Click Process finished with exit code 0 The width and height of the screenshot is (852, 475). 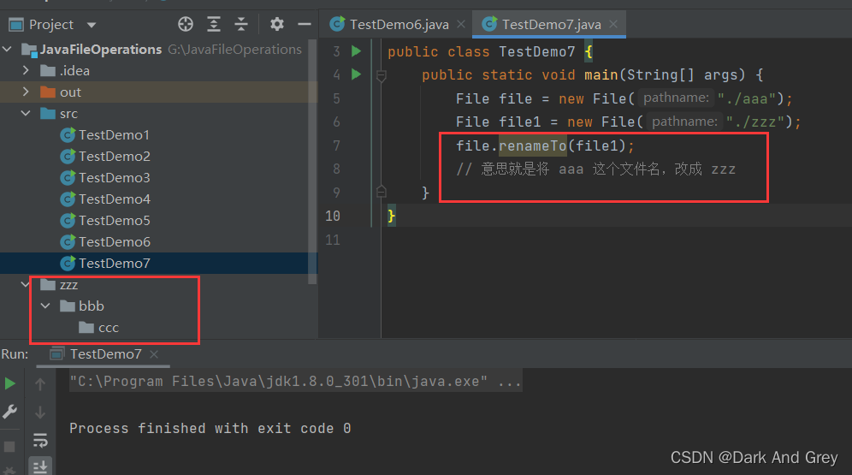210,429
